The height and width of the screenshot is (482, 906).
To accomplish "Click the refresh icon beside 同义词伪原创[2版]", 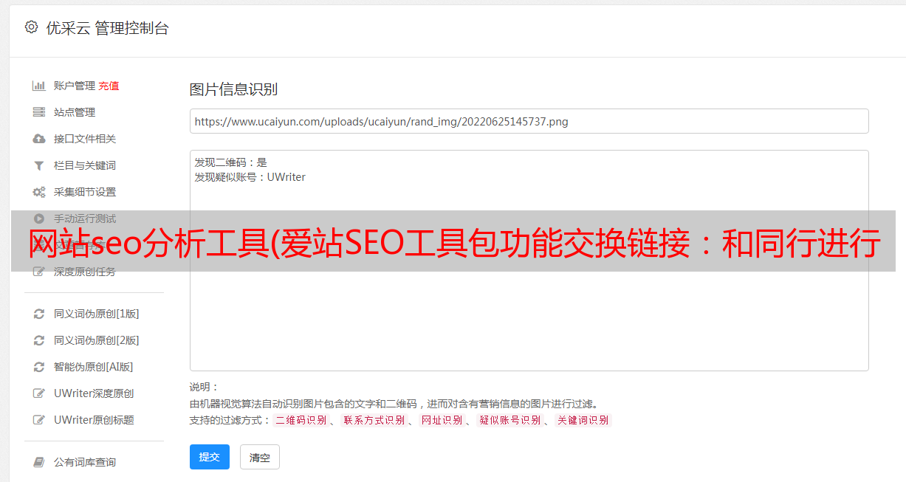I will click(39, 340).
